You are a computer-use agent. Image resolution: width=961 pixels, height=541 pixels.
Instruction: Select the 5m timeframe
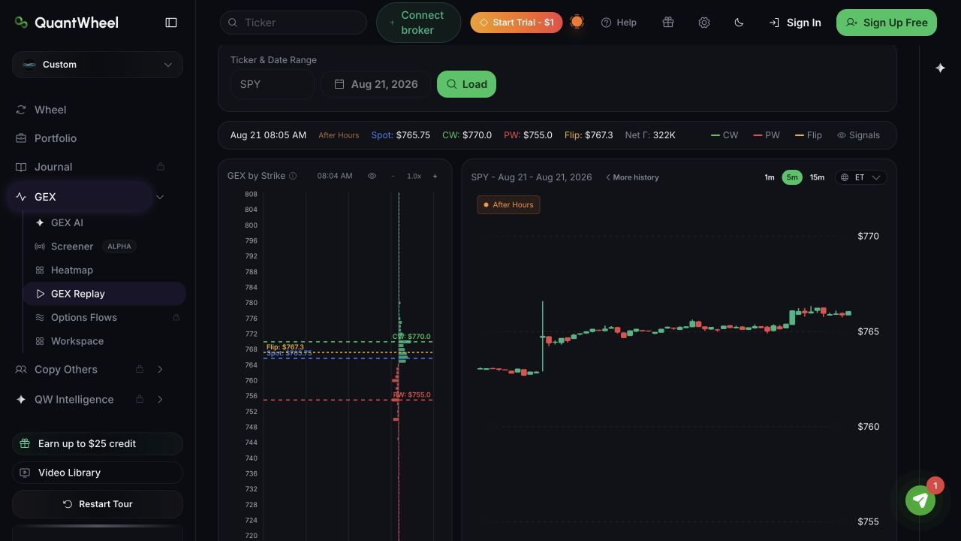click(792, 177)
